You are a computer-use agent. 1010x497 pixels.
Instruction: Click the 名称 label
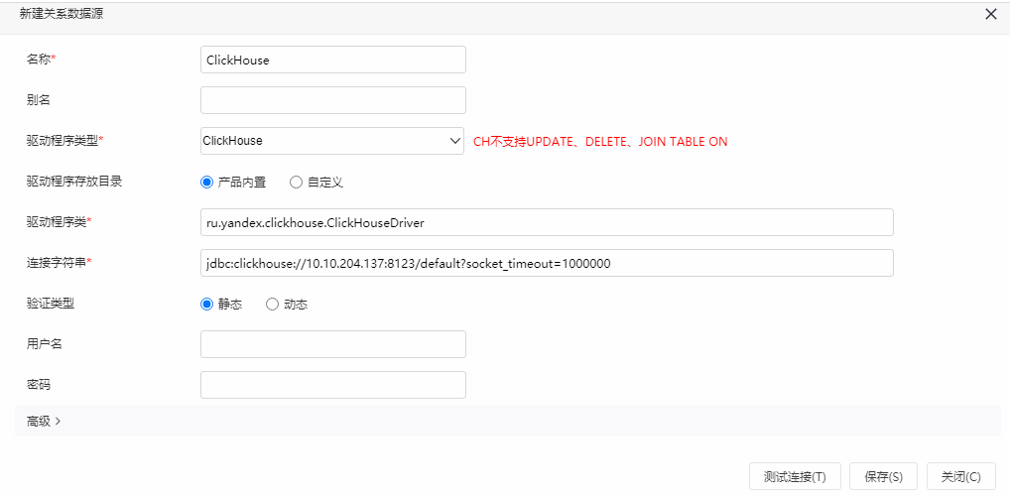click(41, 60)
